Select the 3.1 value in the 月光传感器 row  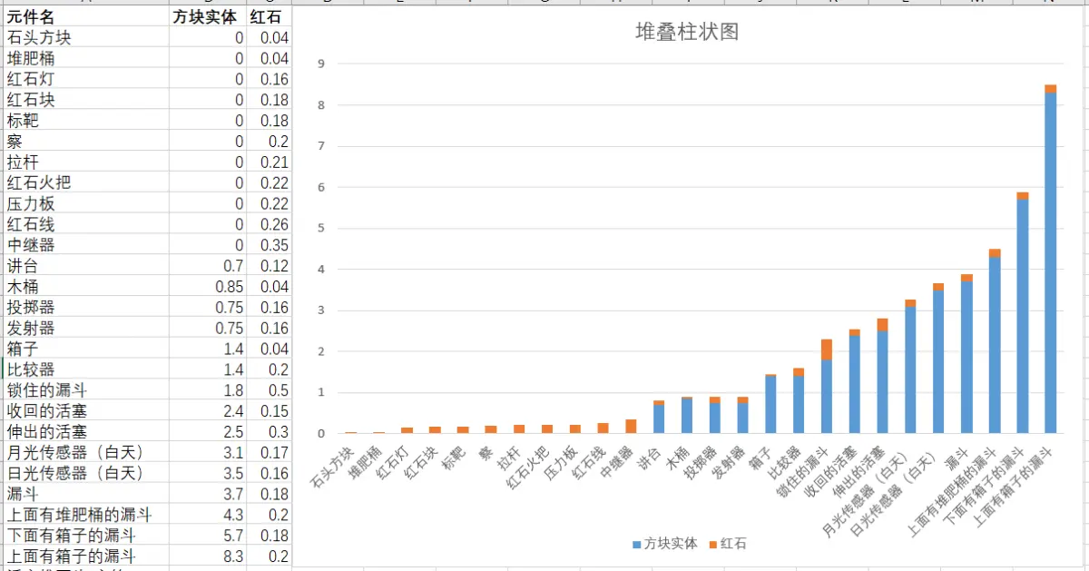coord(208,452)
